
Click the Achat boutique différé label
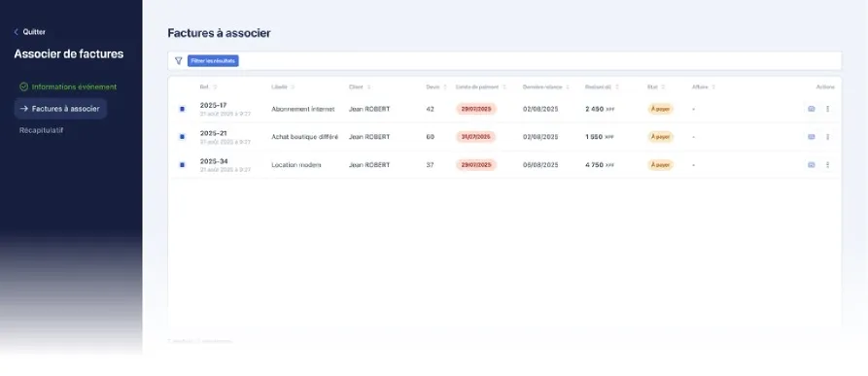[304, 137]
